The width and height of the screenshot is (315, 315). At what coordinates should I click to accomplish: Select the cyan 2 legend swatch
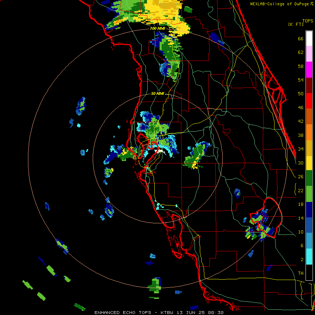(309, 257)
